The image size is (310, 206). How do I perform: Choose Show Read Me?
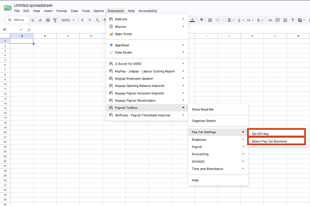click(218, 110)
